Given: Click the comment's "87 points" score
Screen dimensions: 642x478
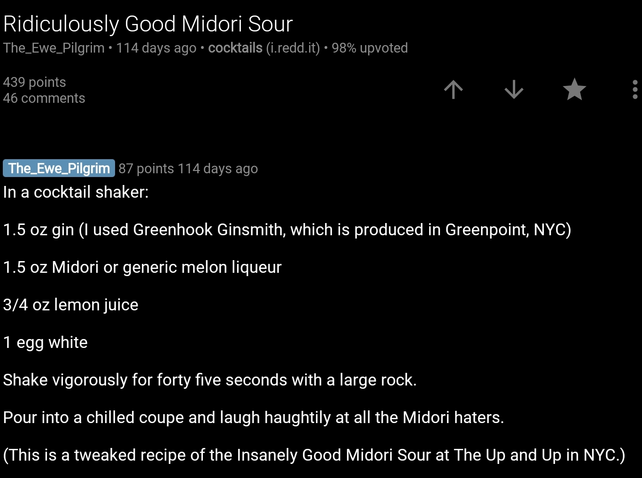Looking at the screenshot, I should [x=146, y=169].
